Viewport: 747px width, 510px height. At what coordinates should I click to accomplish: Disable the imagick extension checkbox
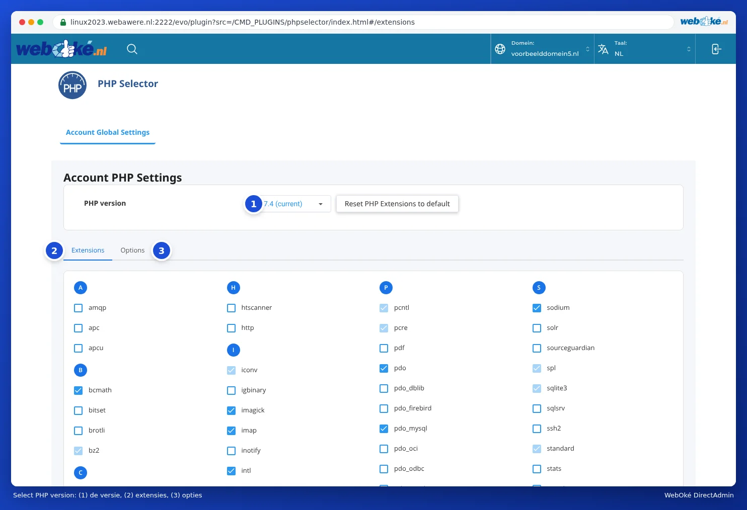(231, 410)
